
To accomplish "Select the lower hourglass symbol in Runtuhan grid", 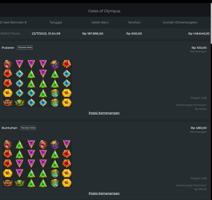I will [55, 183].
